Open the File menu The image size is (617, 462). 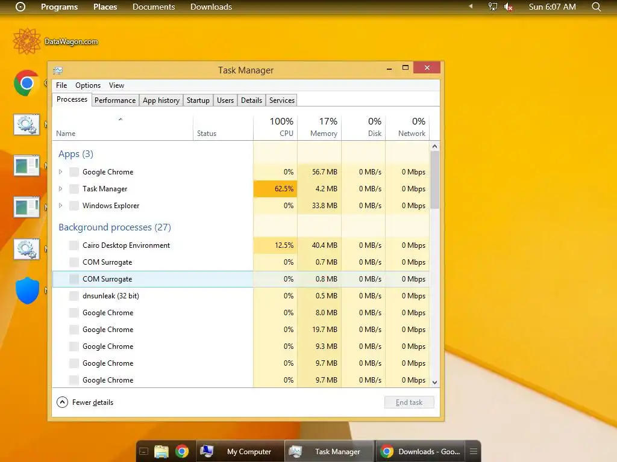(x=61, y=85)
